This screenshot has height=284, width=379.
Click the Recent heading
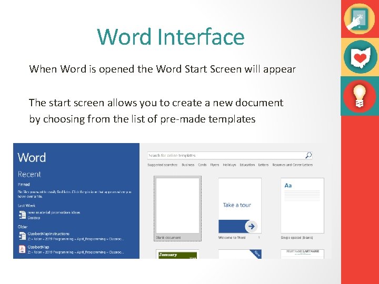click(29, 174)
